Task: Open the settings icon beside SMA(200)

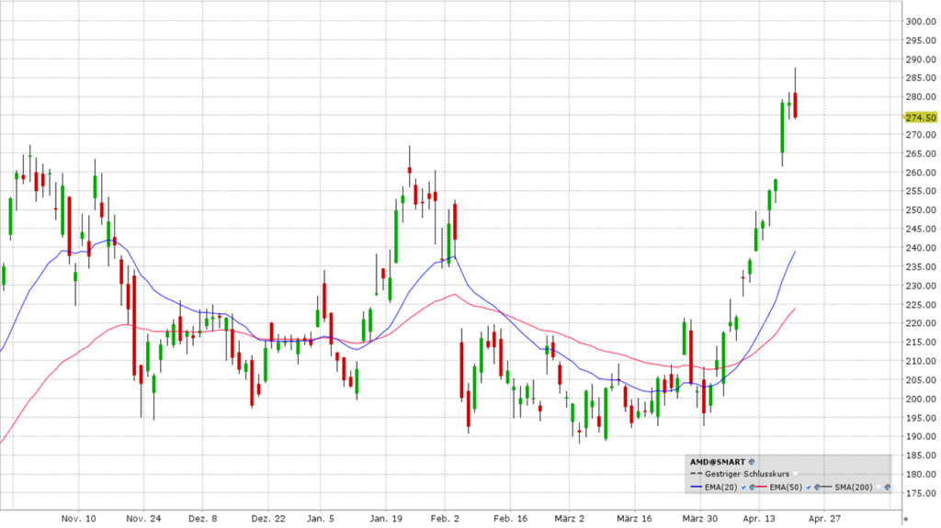Action: coord(887,487)
